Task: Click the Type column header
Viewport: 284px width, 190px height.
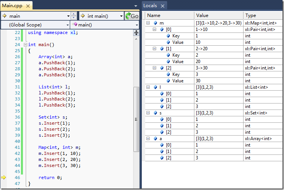Action: [263, 15]
